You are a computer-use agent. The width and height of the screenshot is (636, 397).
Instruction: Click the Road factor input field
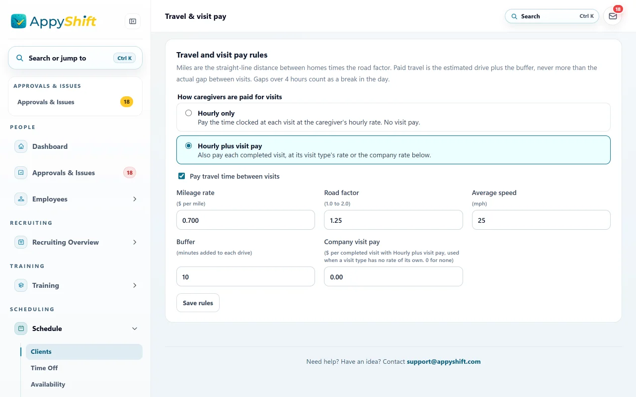(x=394, y=220)
